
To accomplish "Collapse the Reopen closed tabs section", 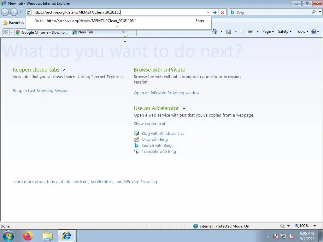I will [64, 70].
